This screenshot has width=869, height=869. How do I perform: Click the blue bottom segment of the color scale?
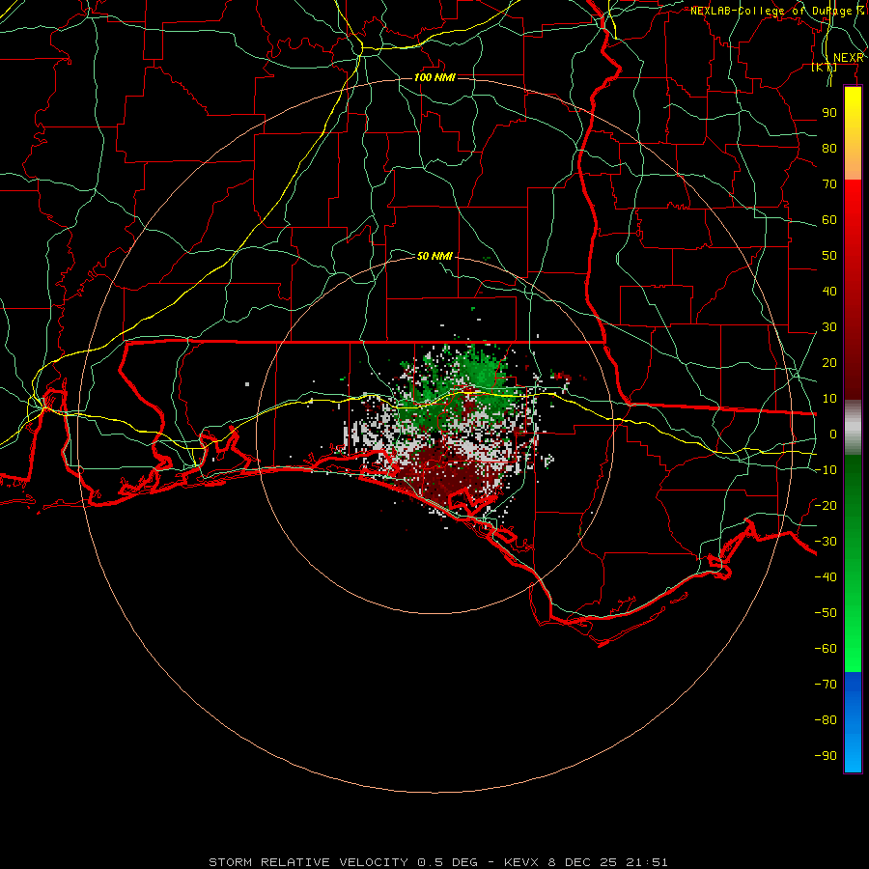click(853, 722)
